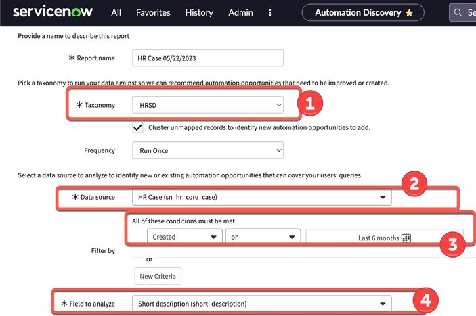Click the ServiceNow logo
Viewport: 476px width, 316px height.
(x=53, y=12)
